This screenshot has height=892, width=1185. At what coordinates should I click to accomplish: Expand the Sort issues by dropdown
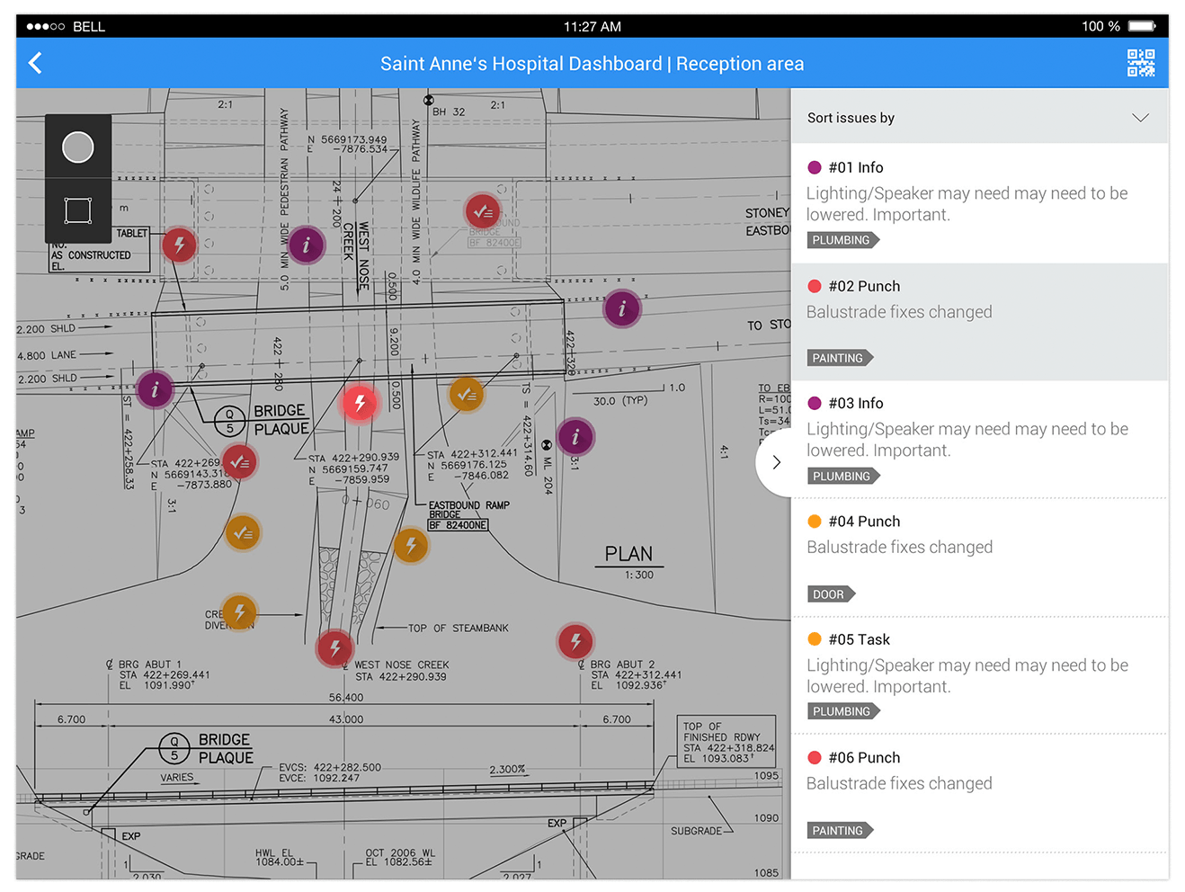point(980,118)
